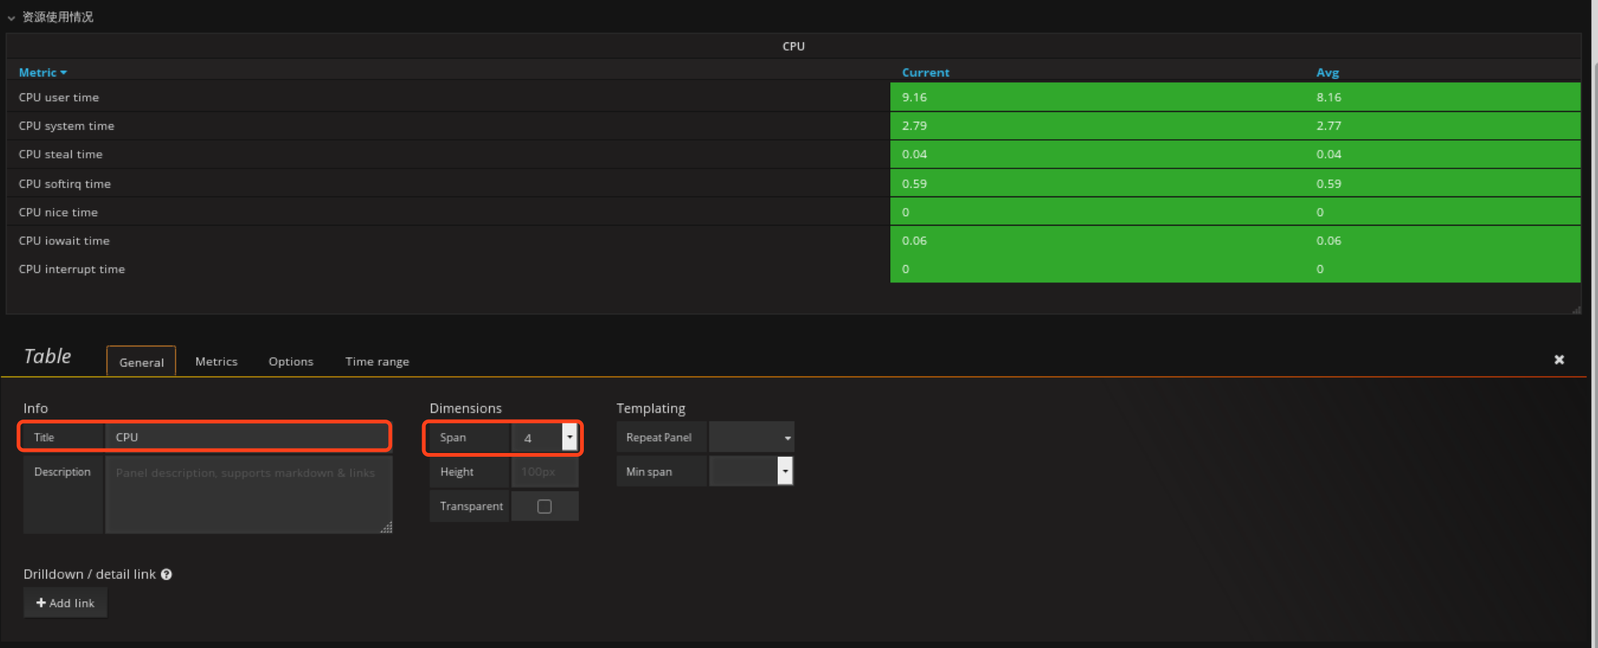The width and height of the screenshot is (1598, 648).
Task: Close the Table panel editor
Action: point(1558,360)
